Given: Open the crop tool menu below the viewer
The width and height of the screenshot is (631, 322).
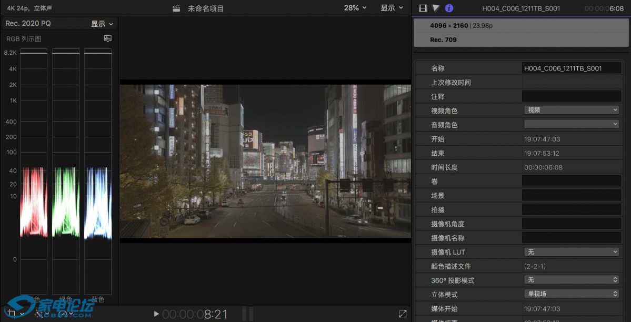Looking at the screenshot, I should click(15, 314).
